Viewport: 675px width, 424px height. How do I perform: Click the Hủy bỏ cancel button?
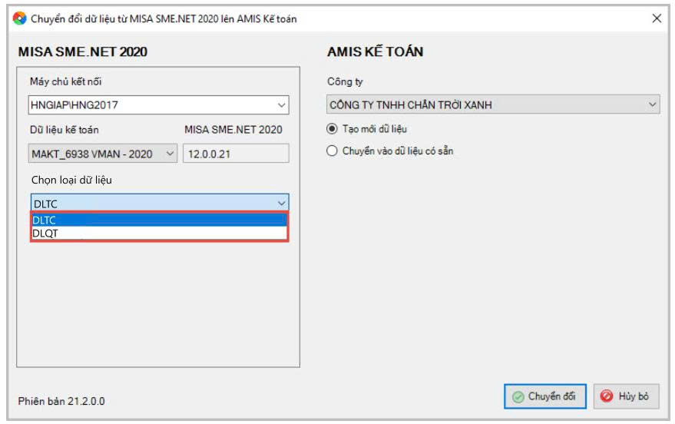[626, 396]
